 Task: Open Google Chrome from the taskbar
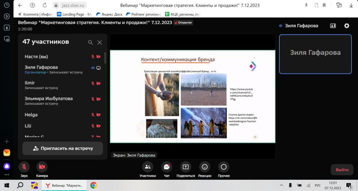tap(93, 185)
